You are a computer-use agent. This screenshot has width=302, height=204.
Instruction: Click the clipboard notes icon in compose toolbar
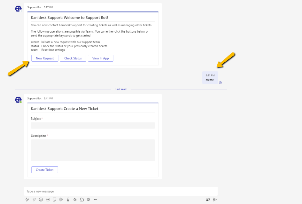[x=89, y=200]
